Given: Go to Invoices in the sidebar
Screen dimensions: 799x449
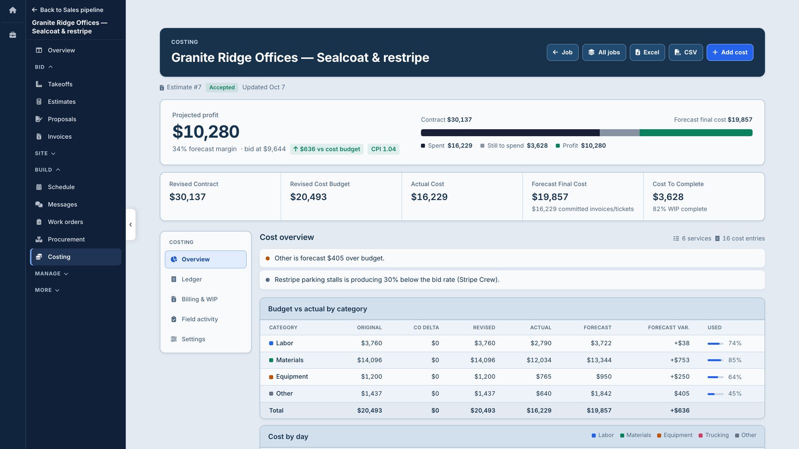Looking at the screenshot, I should point(75,137).
